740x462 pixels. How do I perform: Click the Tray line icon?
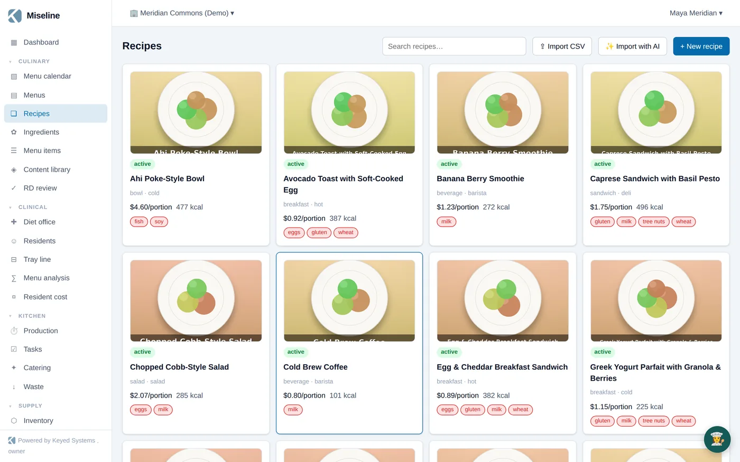(14, 259)
